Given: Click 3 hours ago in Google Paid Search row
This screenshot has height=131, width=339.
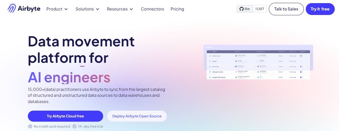Looking at the screenshot, I should coord(293,77).
